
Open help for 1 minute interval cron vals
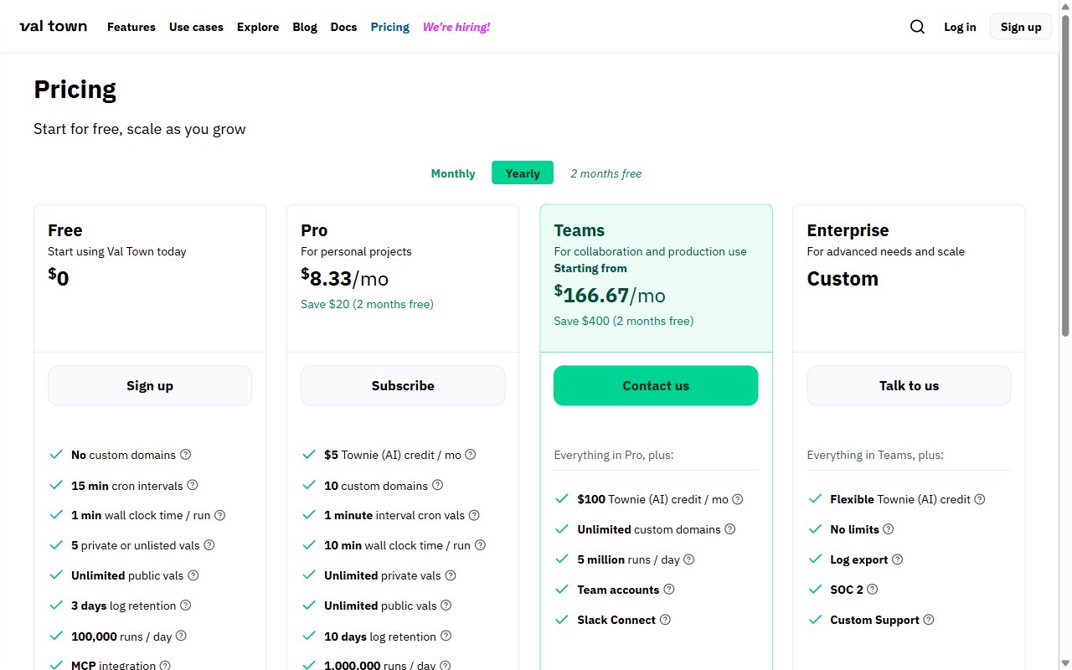pyautogui.click(x=474, y=515)
